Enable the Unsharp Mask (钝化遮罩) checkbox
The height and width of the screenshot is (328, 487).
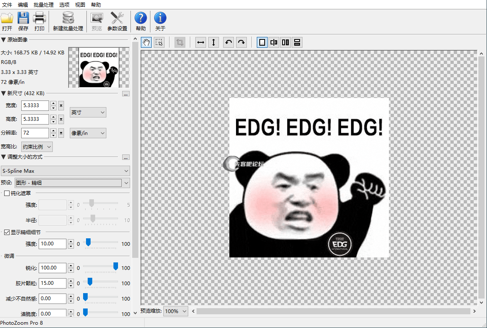coord(7,193)
